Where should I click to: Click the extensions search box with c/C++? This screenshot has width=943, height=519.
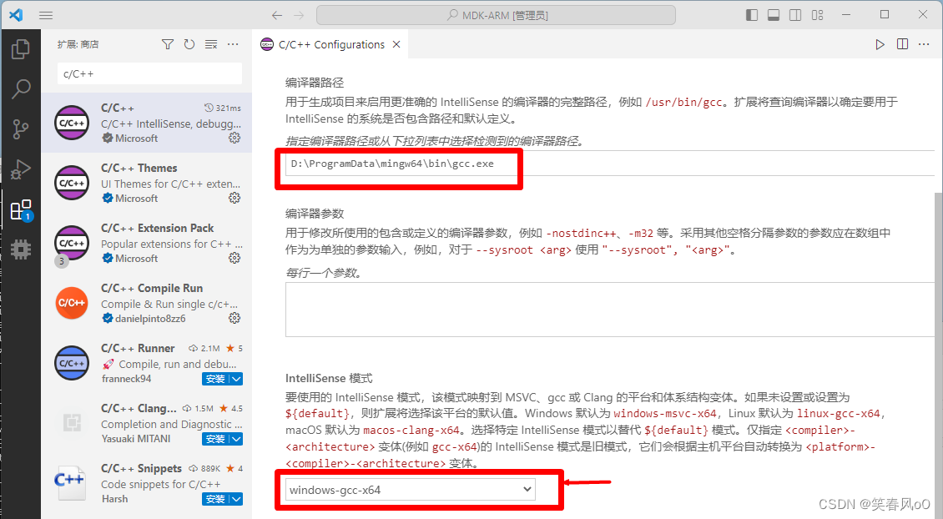pos(149,73)
